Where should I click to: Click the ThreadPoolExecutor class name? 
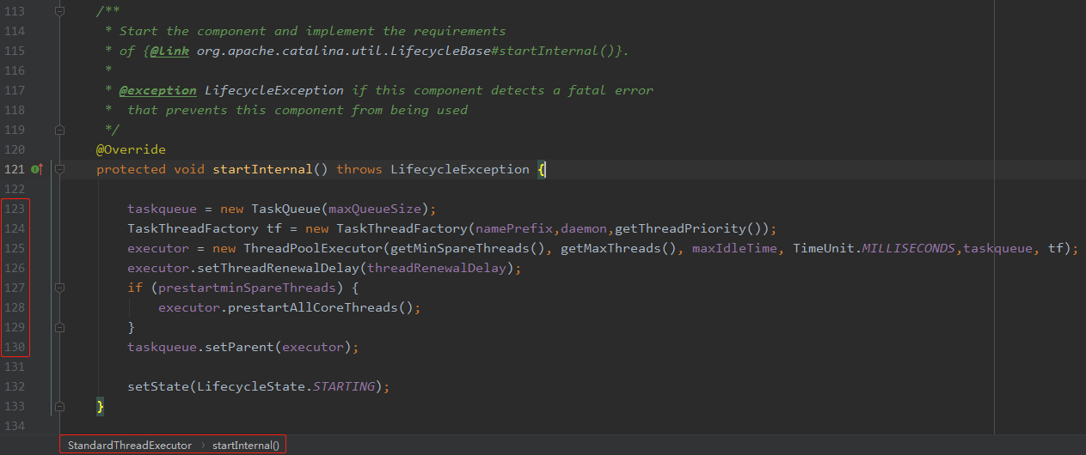coord(313,248)
